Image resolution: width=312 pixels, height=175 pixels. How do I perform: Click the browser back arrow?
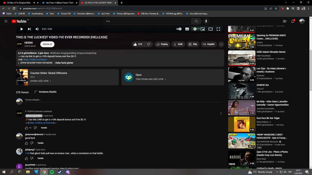point(3,8)
